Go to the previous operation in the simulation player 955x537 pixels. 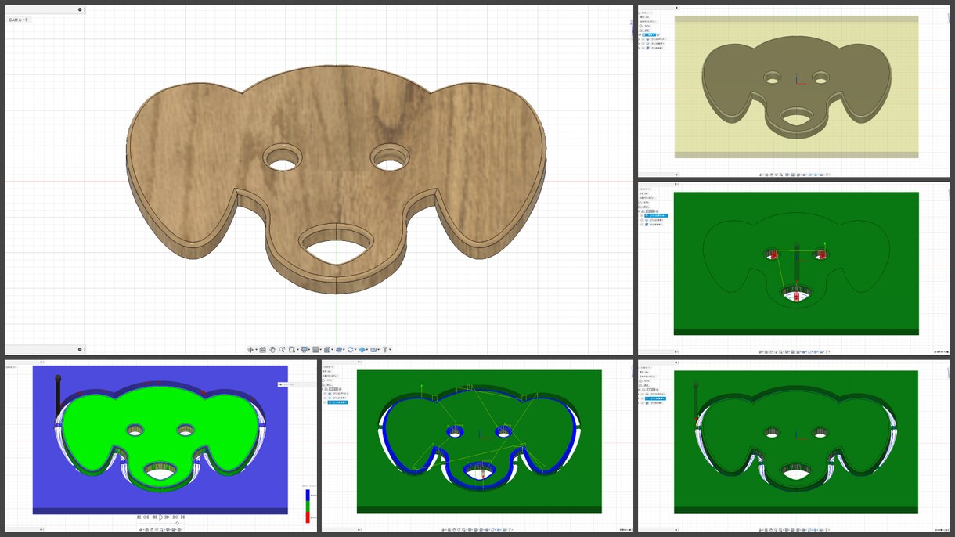(x=146, y=517)
